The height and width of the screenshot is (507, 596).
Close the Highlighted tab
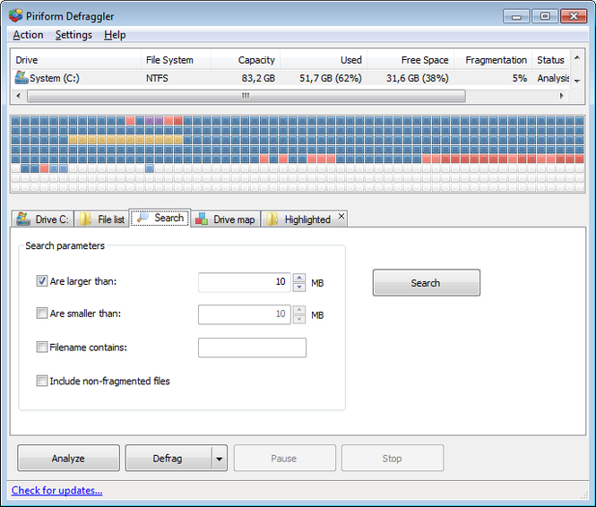point(341,216)
